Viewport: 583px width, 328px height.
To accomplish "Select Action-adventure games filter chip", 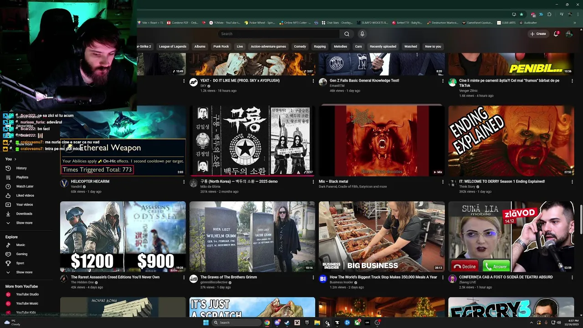I will (268, 46).
